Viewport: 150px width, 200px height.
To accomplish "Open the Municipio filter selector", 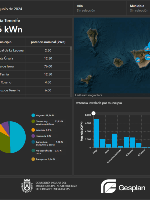I will pos(138,8).
